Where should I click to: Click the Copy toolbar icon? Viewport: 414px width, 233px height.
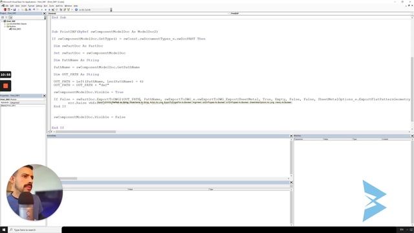(22, 10)
